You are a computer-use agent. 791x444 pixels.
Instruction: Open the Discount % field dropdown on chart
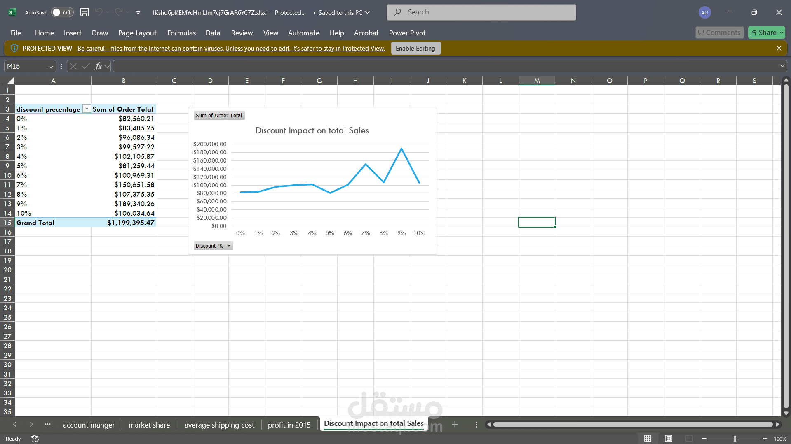tap(229, 246)
